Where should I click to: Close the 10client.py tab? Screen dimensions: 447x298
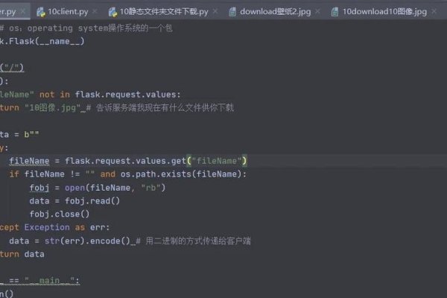[95, 11]
